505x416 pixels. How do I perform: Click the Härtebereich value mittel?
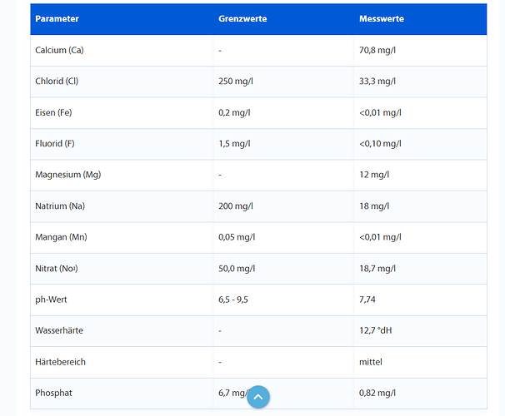click(372, 362)
